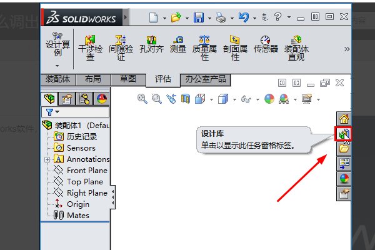Run 干涉检查 interference detection
Viewport: 375px width, 250px height.
point(90,47)
